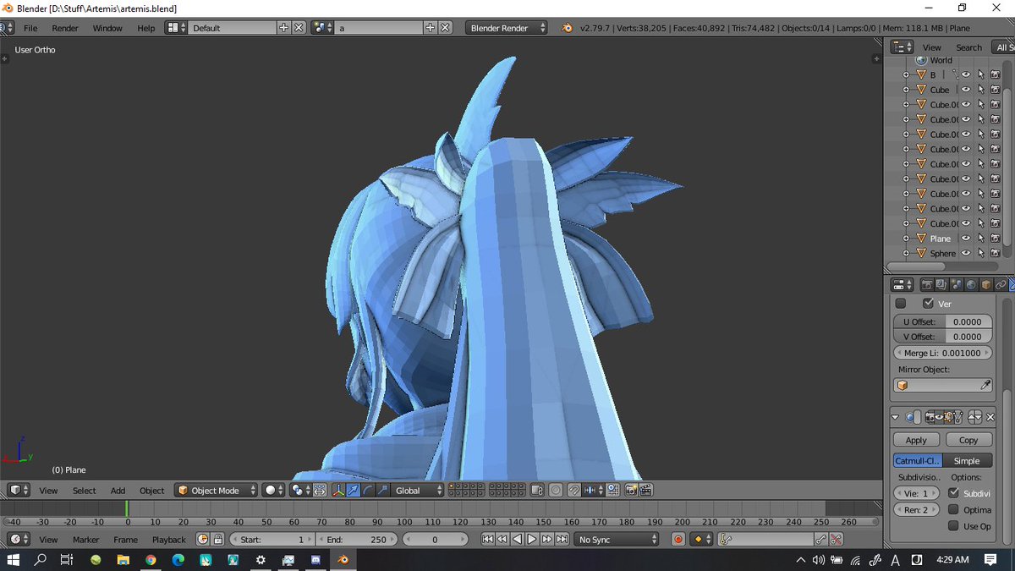Click the View subdivisions level field

[917, 493]
